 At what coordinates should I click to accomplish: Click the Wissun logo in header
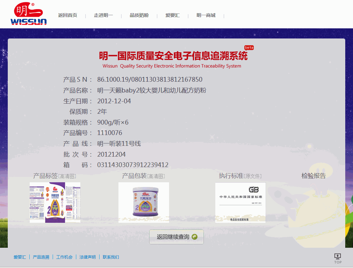28,14
